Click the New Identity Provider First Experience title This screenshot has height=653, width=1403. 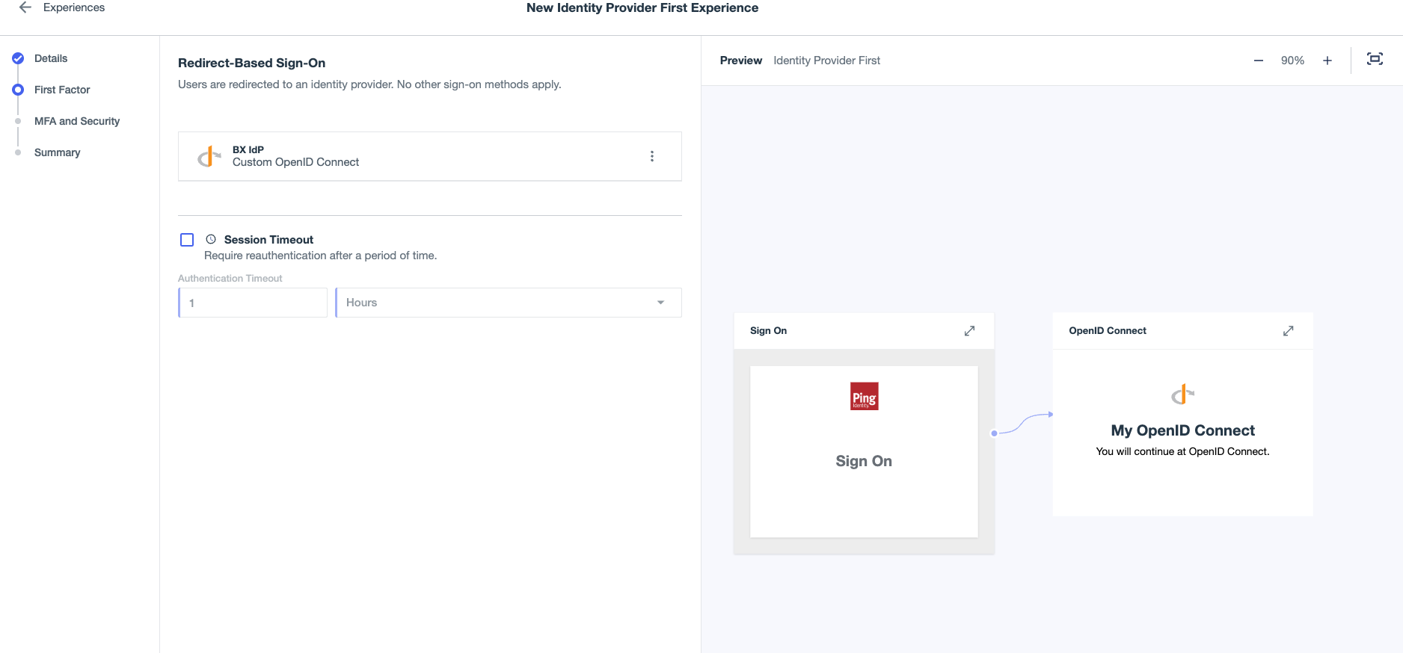click(642, 7)
